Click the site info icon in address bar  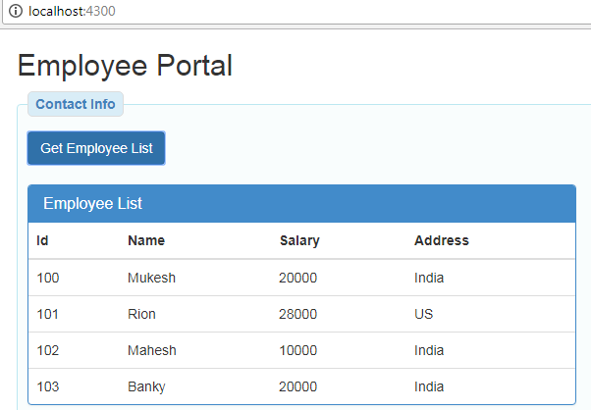16,11
